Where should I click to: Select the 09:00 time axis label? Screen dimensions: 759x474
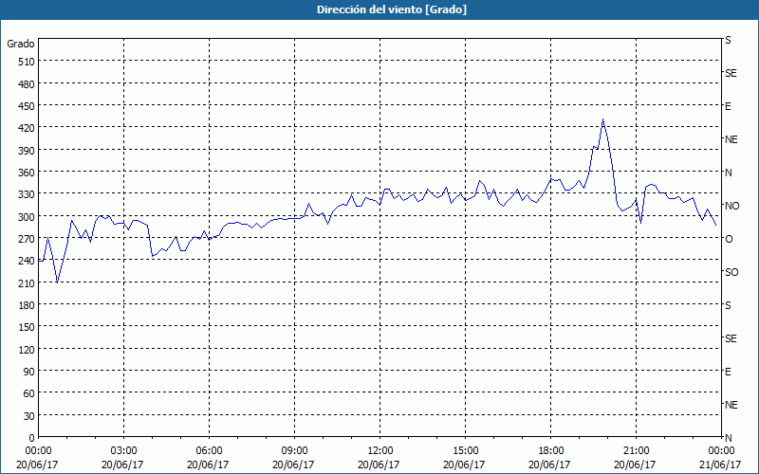click(x=294, y=451)
